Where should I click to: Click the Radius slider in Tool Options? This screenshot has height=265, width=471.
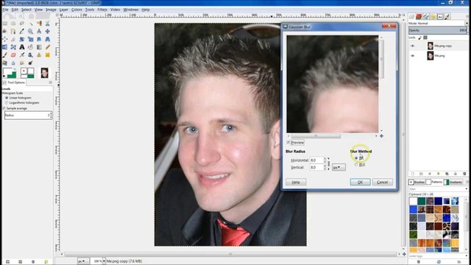pyautogui.click(x=28, y=115)
